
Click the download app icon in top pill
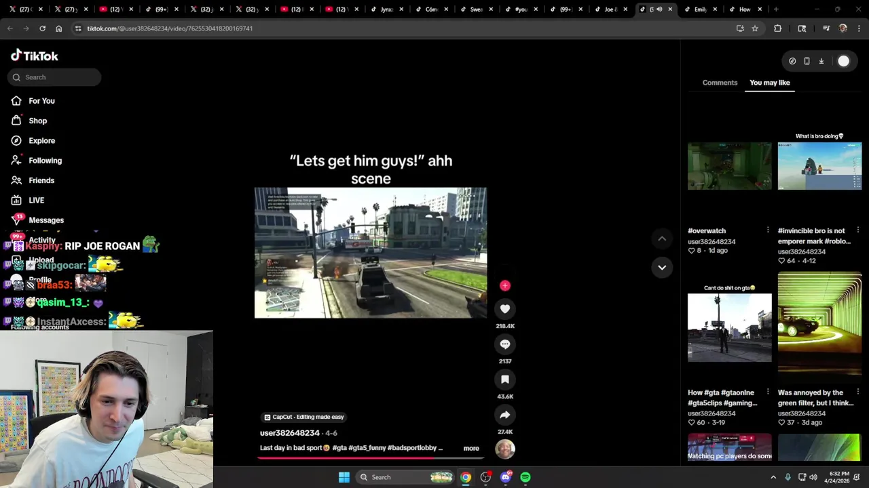821,61
